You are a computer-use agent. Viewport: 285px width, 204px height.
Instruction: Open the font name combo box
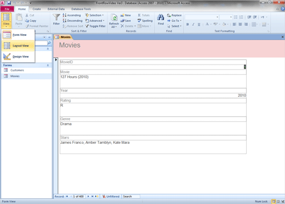tap(202, 17)
